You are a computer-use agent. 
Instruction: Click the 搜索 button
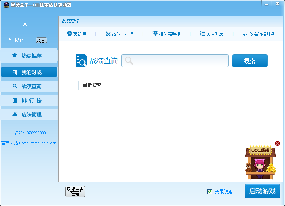point(250,61)
